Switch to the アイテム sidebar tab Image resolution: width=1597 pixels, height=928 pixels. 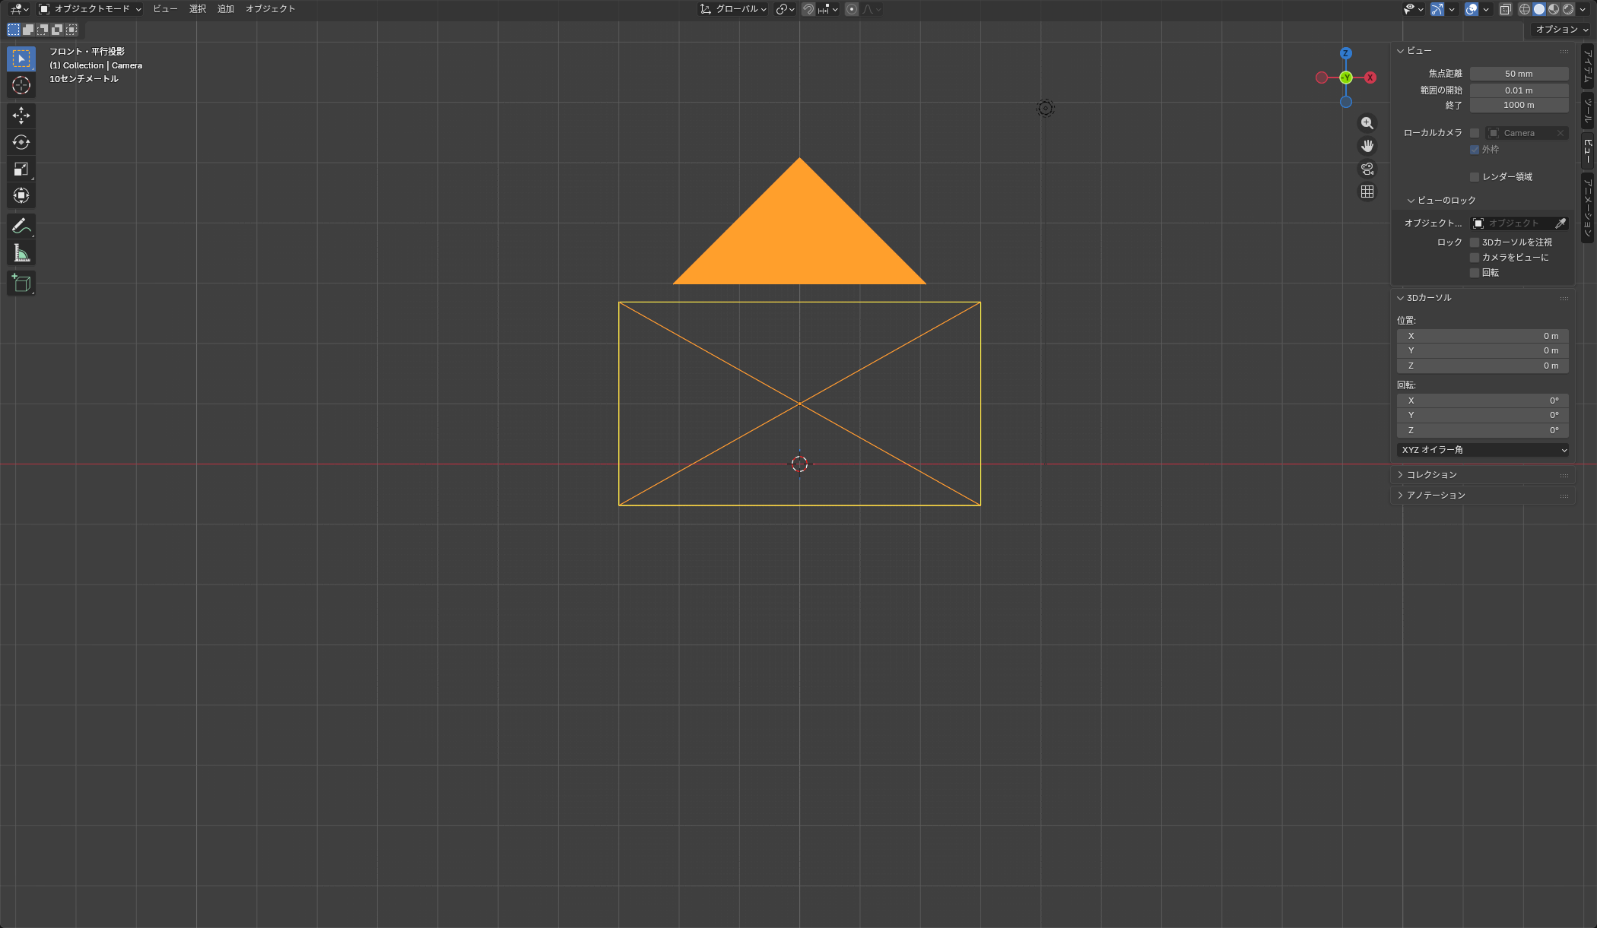[1588, 66]
